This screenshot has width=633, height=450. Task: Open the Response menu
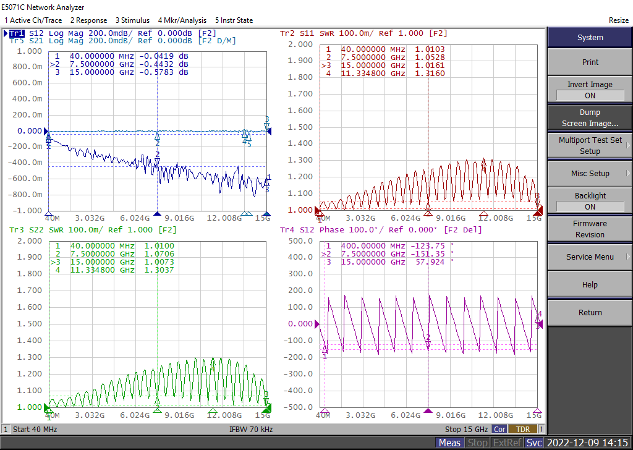point(88,20)
